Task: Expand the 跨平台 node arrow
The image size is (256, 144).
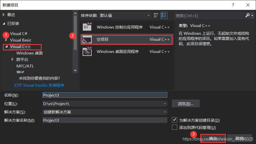Action: 12,59
